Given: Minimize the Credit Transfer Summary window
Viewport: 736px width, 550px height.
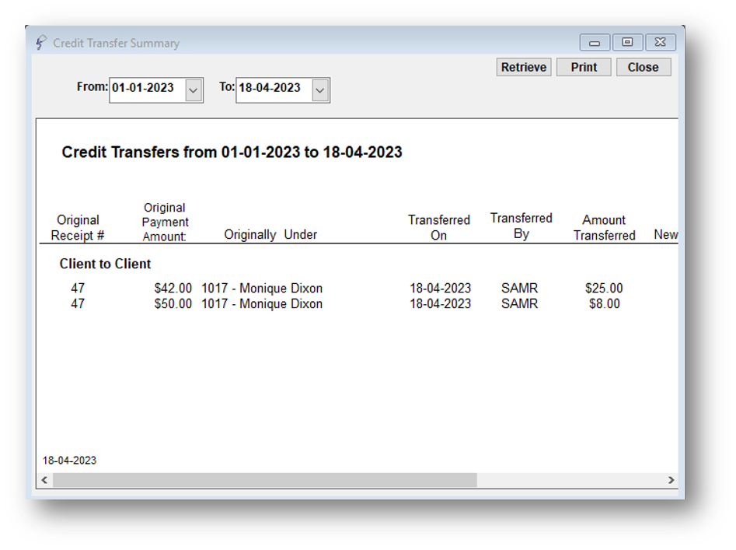Looking at the screenshot, I should click(595, 42).
